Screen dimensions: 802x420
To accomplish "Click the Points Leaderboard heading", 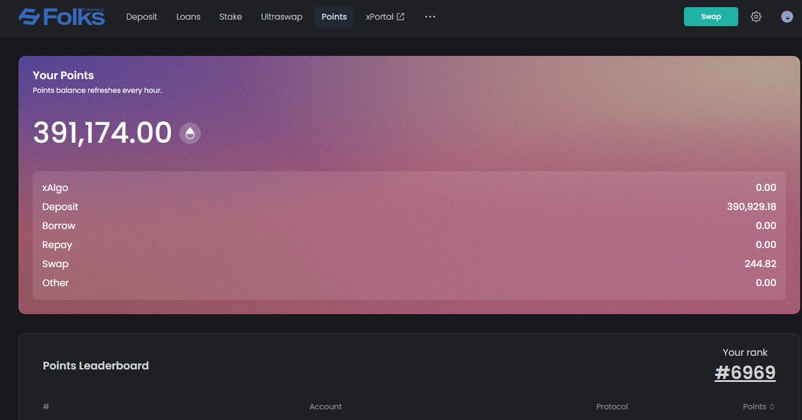I will 96,366.
